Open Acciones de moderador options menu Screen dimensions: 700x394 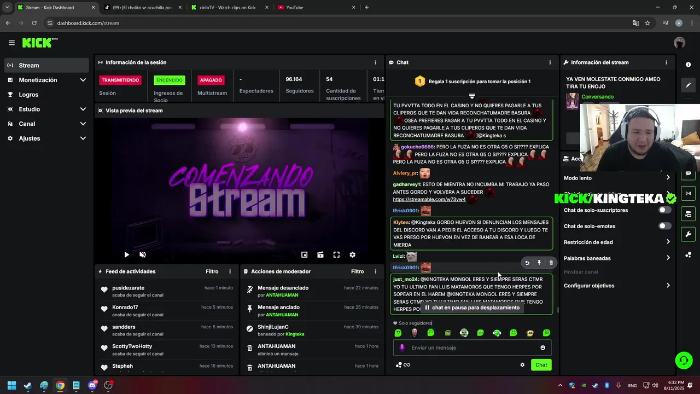[x=375, y=271]
